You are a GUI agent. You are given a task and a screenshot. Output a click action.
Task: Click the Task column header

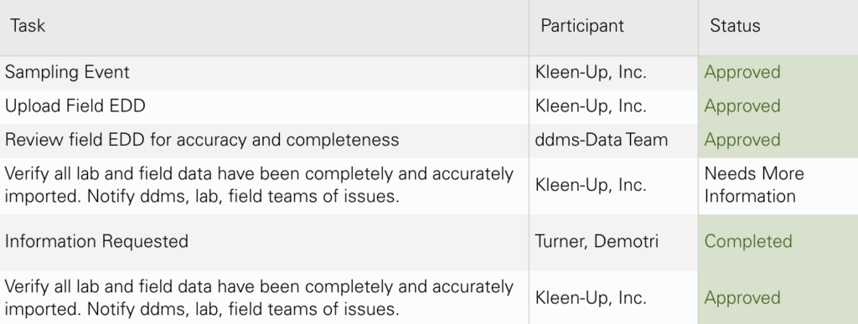tap(28, 26)
